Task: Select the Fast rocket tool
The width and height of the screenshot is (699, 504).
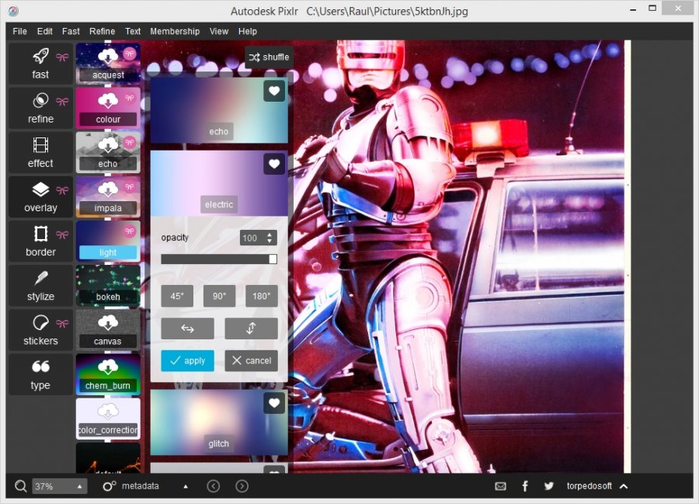Action: coord(40,64)
